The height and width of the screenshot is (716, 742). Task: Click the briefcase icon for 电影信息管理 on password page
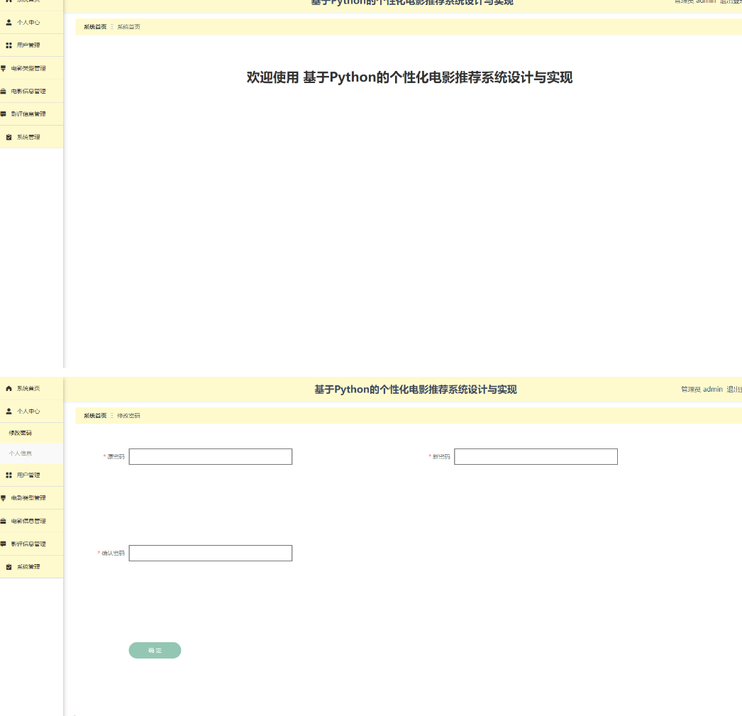click(x=3, y=521)
